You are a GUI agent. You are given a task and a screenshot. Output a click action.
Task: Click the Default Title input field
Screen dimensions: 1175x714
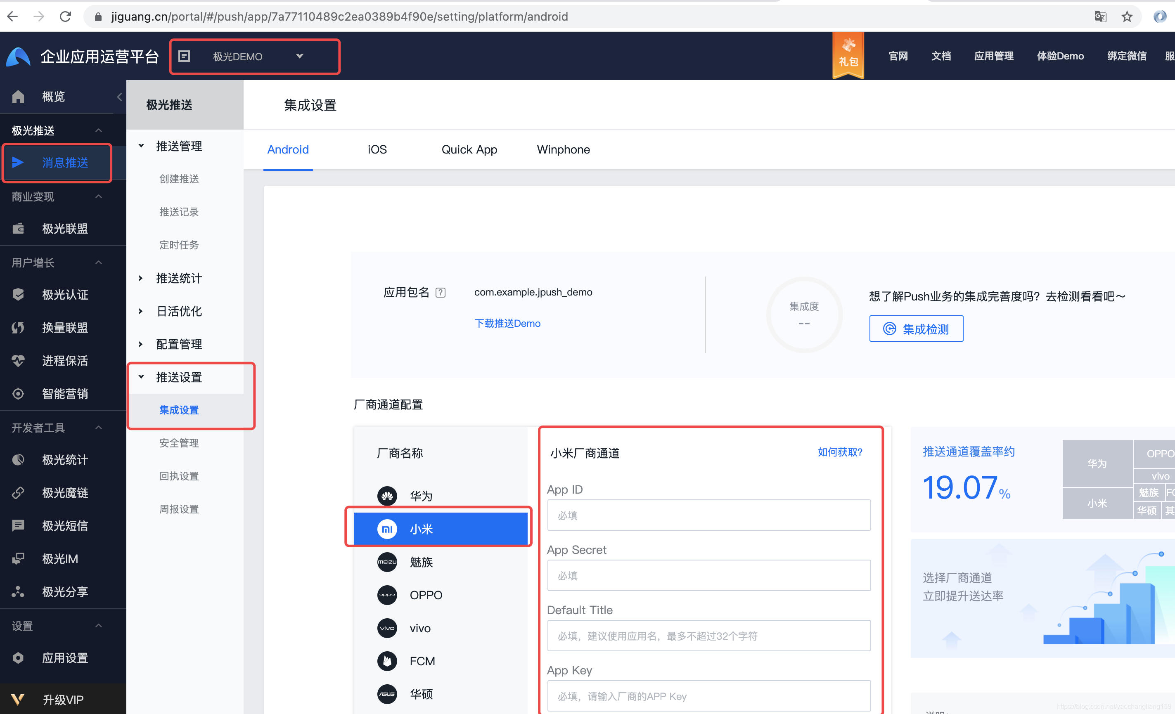(708, 636)
